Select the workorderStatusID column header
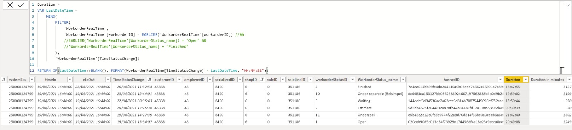 pos(331,80)
